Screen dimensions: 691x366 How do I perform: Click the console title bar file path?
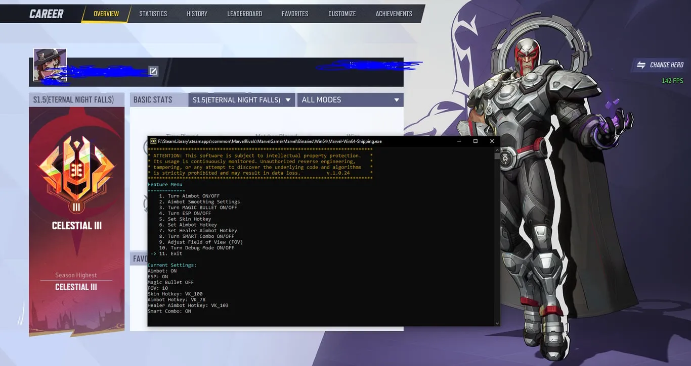270,141
